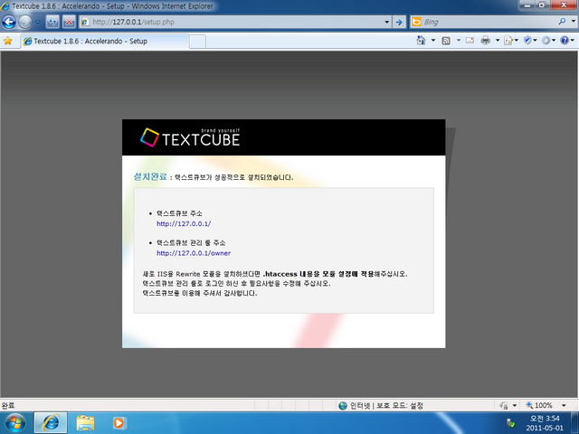Image resolution: width=579 pixels, height=434 pixels.
Task: Click the Windows Start orb
Action: [x=15, y=423]
